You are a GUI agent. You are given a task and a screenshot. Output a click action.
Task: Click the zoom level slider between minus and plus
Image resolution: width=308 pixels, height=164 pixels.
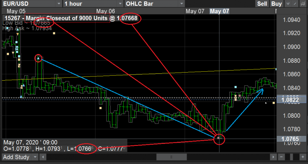click(292, 157)
